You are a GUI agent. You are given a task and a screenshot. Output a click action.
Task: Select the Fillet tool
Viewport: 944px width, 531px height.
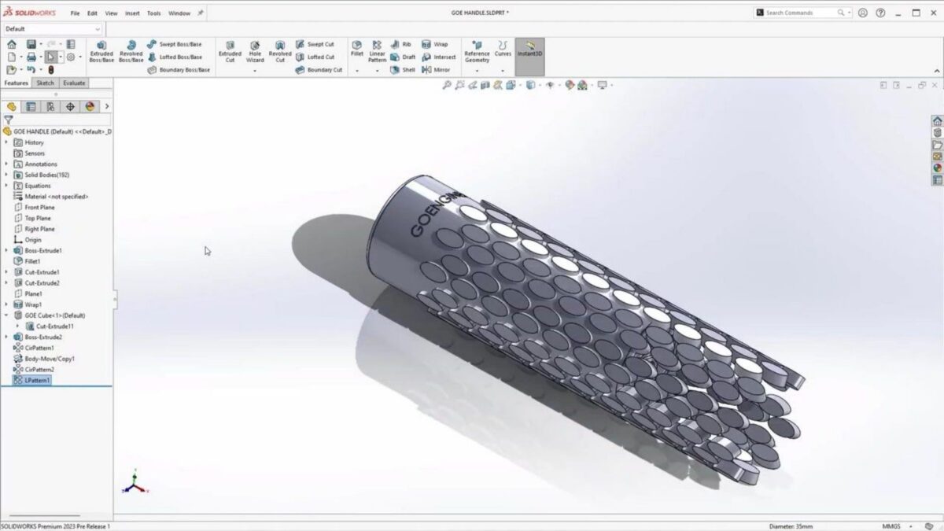[x=357, y=49]
